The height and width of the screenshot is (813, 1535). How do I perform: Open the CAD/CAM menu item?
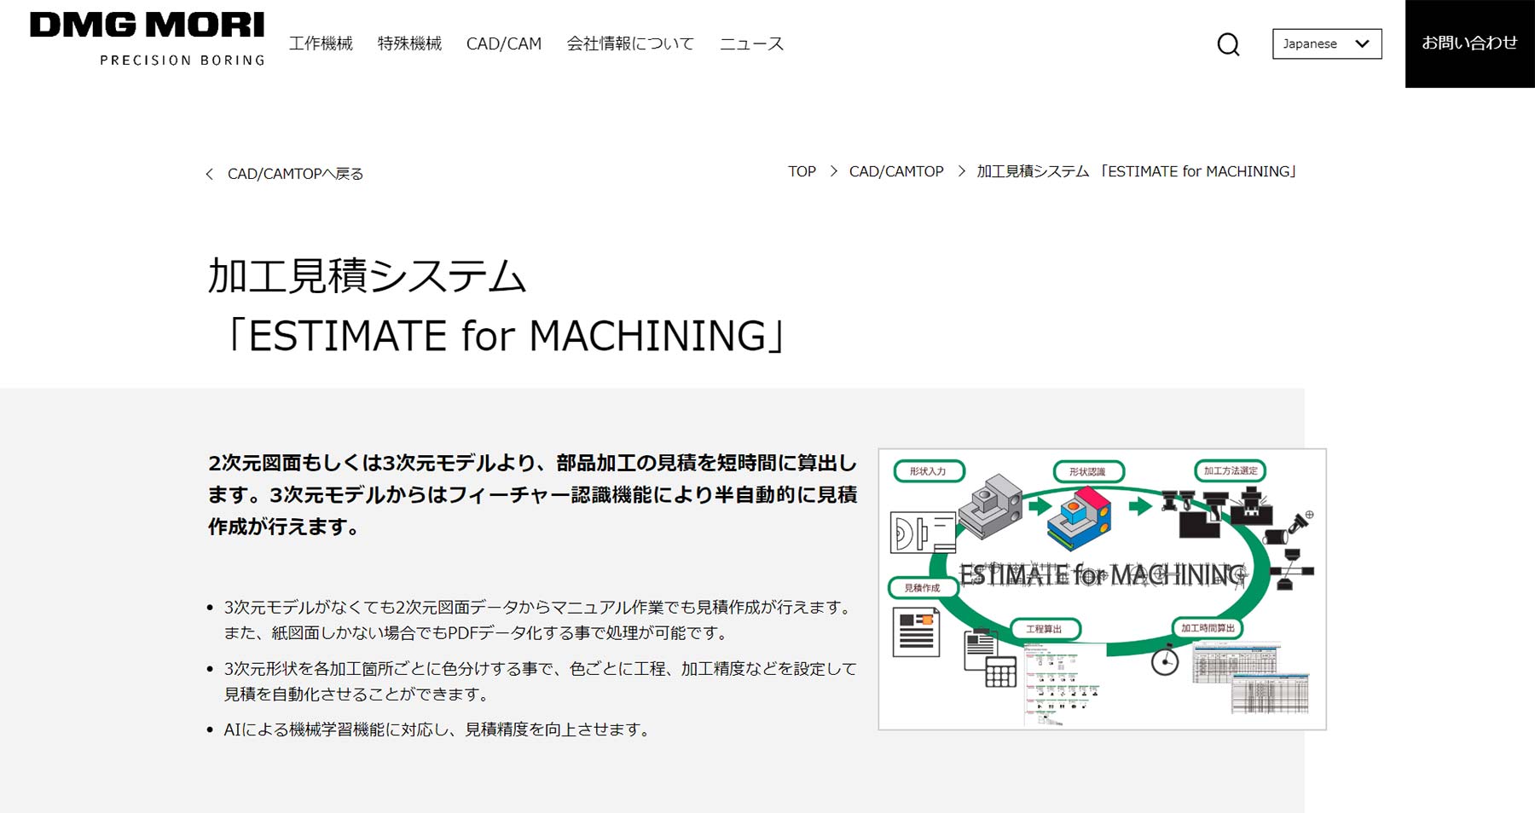(504, 43)
